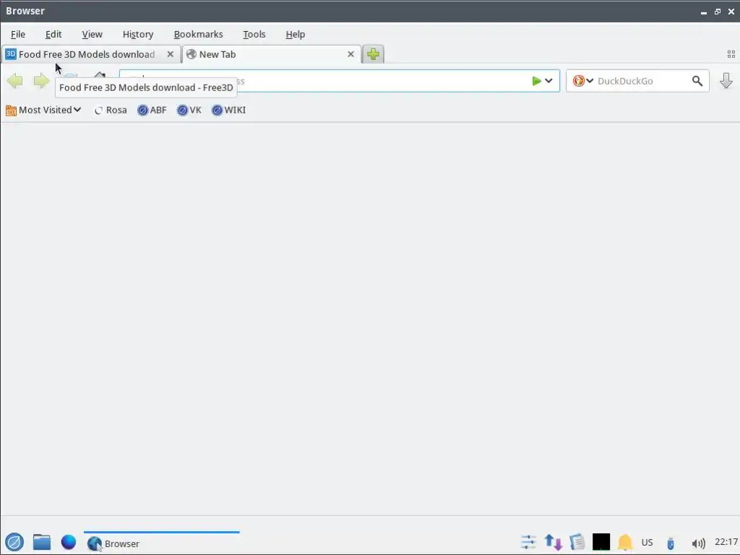Click the black square tray icon
The width and height of the screenshot is (740, 555).
[601, 542]
